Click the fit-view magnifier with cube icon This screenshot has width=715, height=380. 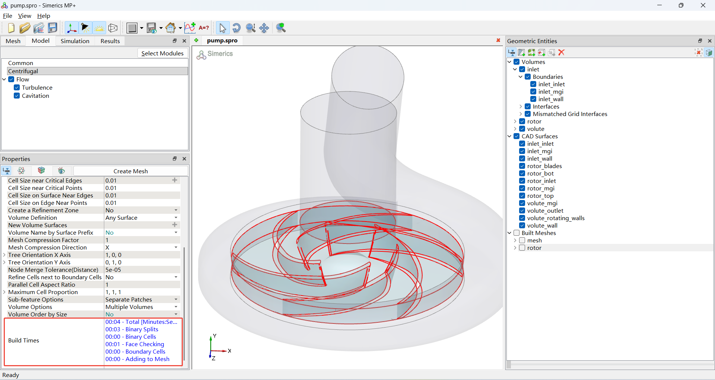click(281, 28)
